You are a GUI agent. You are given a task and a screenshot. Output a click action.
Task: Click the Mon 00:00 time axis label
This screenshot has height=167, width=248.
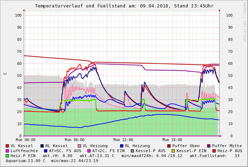click(x=26, y=140)
